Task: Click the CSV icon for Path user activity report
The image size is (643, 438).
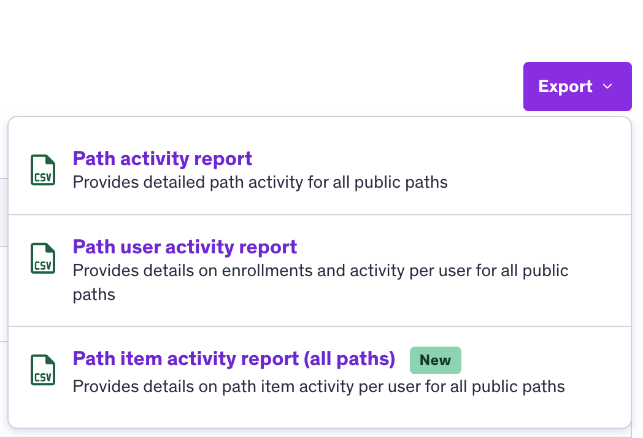Action: (x=42, y=258)
